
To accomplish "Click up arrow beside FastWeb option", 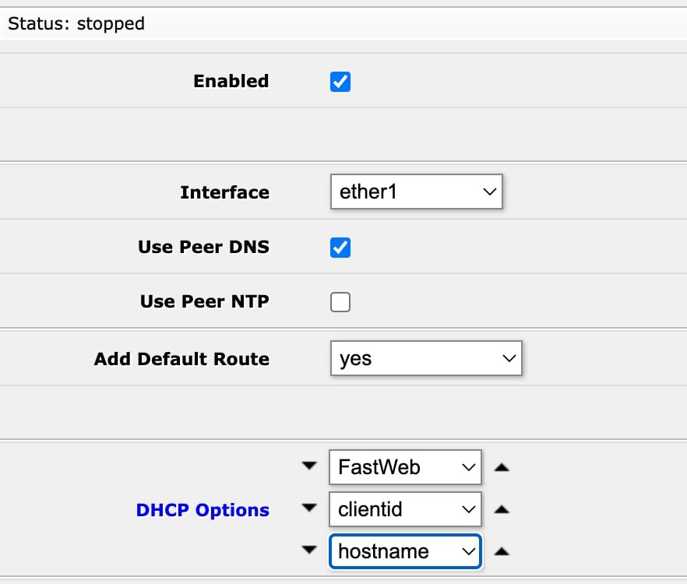I will pos(502,467).
